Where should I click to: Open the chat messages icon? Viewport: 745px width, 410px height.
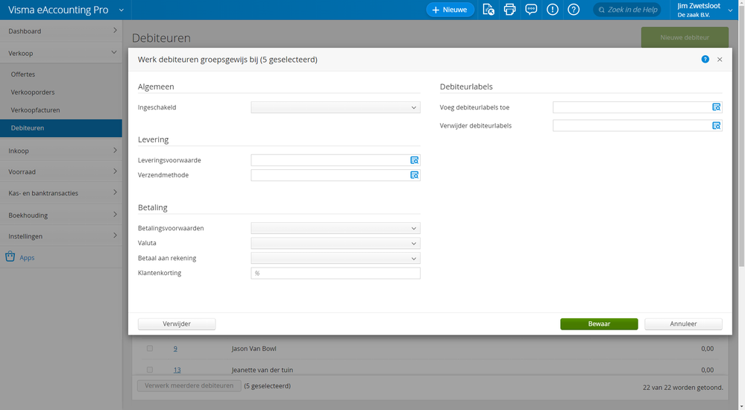[531, 10]
